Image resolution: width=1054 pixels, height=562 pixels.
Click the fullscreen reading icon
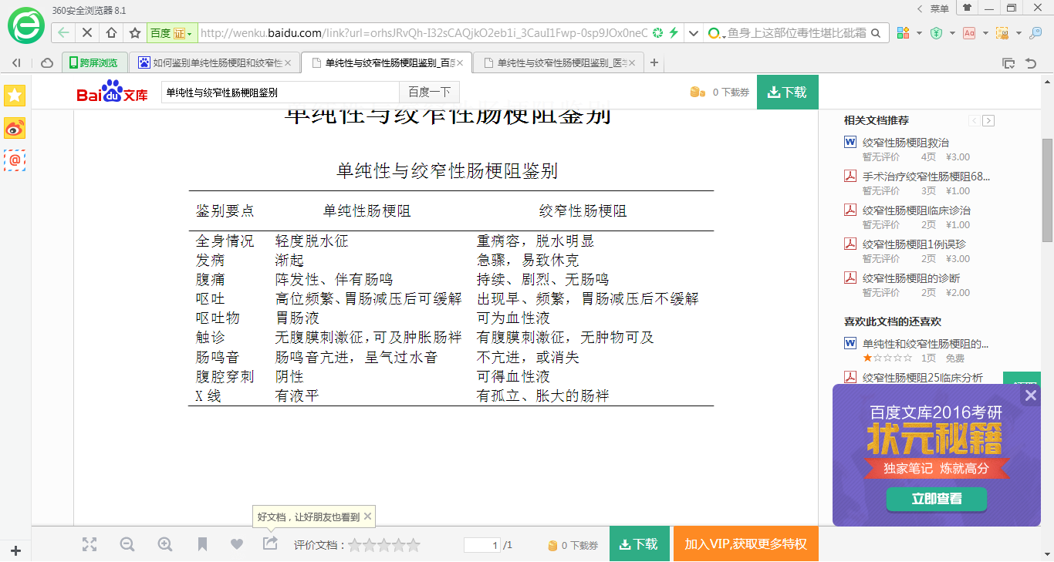click(90, 544)
